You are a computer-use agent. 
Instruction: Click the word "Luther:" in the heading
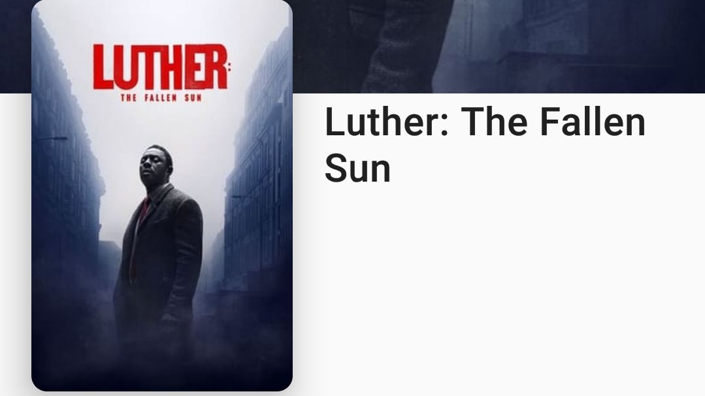click(387, 122)
